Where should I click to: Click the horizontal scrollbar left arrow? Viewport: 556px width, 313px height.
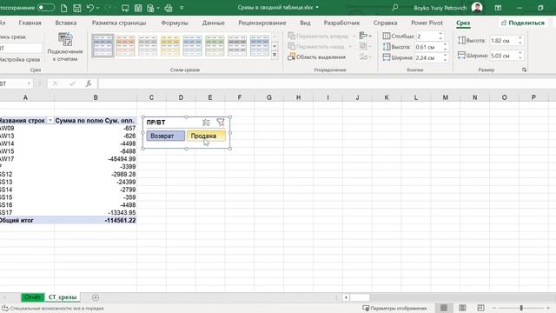click(346, 297)
